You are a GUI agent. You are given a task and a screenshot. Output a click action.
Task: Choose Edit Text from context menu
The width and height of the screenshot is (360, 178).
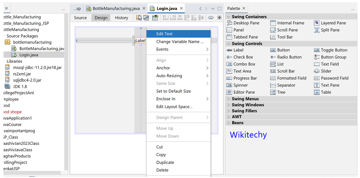point(179,34)
